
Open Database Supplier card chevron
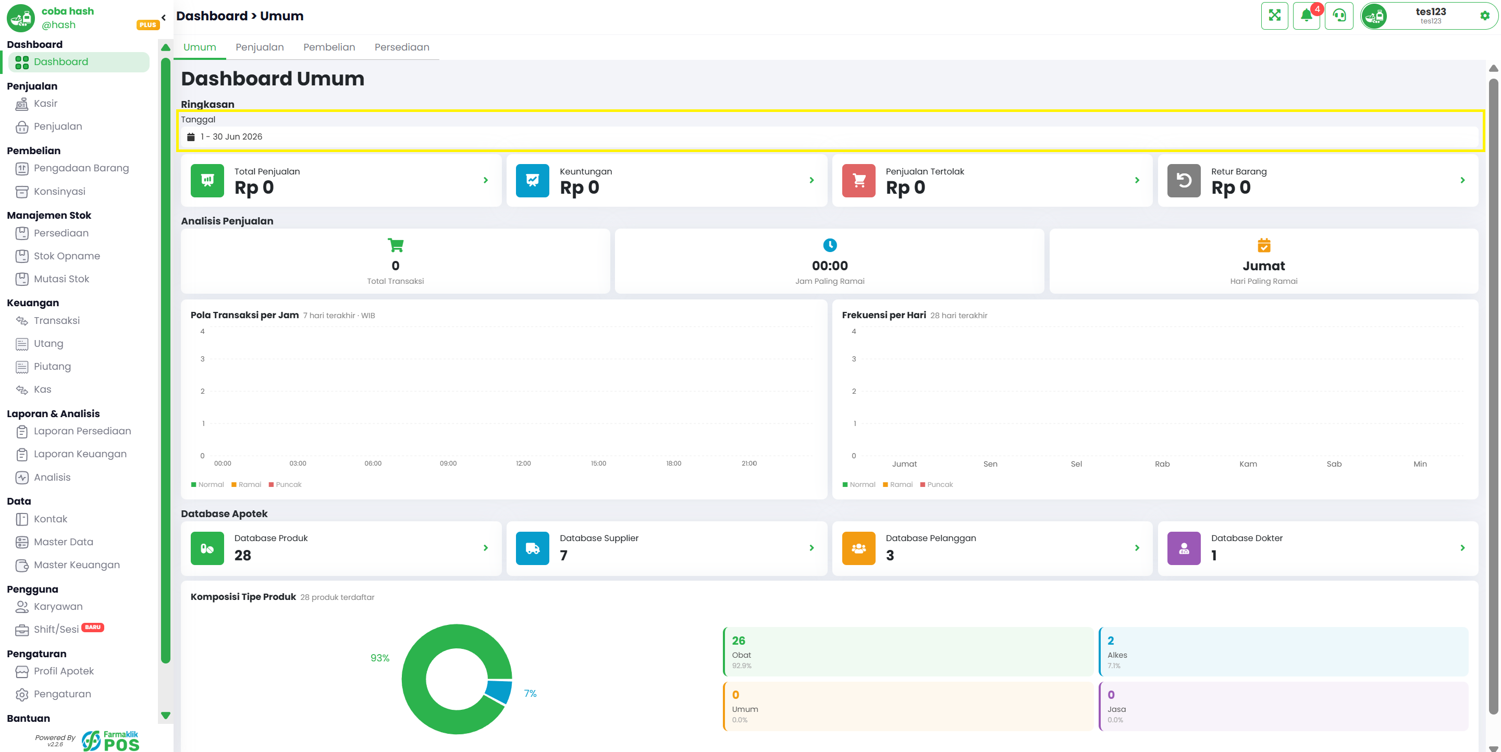click(x=811, y=548)
